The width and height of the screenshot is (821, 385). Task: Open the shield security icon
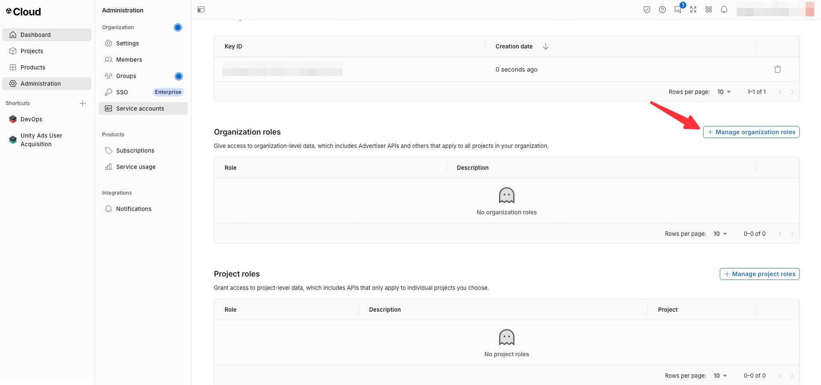pyautogui.click(x=647, y=9)
